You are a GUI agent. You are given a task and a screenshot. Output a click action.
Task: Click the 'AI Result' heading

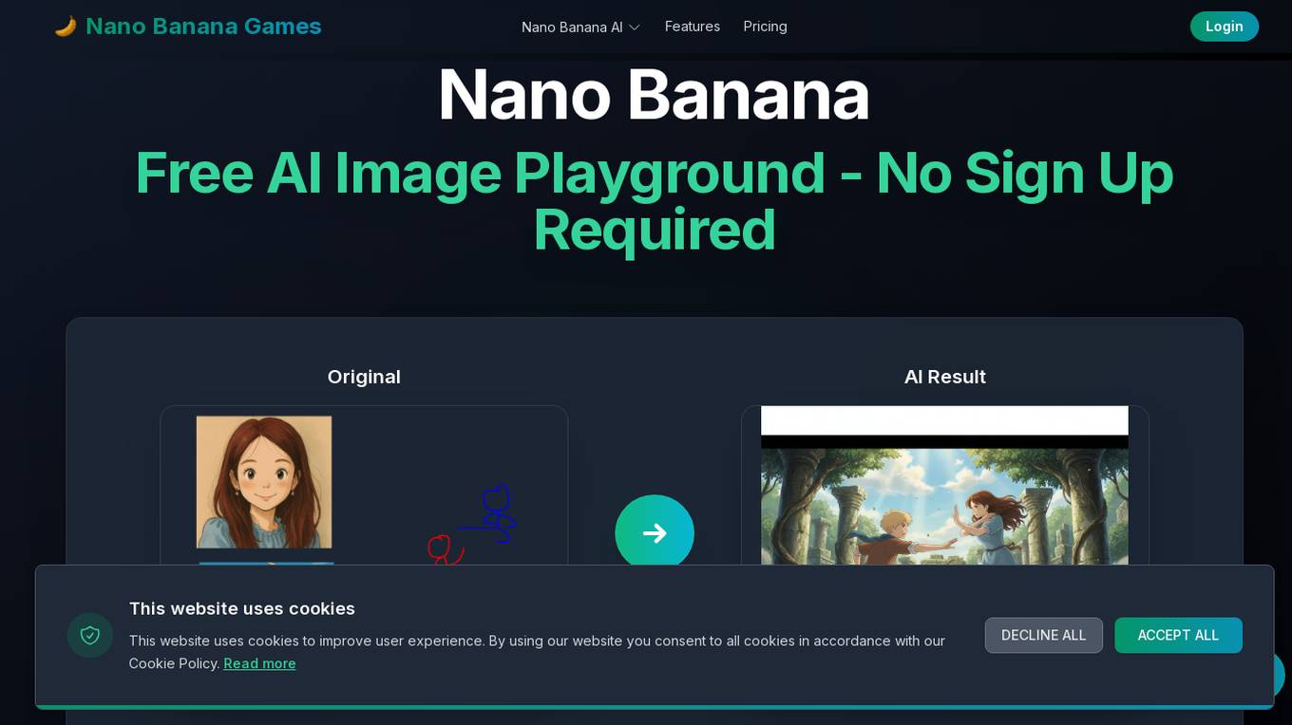click(945, 377)
